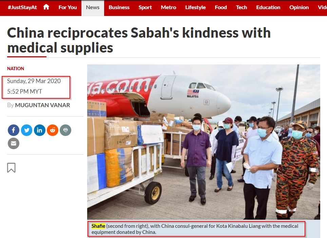
Task: Share article on Facebook
Action: (x=14, y=130)
